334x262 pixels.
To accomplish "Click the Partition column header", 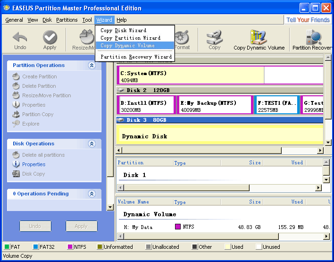I will click(x=145, y=163).
